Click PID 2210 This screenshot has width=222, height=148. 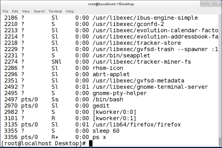[11, 24]
